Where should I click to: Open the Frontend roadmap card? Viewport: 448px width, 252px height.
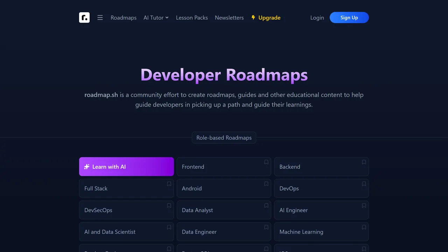[224, 167]
